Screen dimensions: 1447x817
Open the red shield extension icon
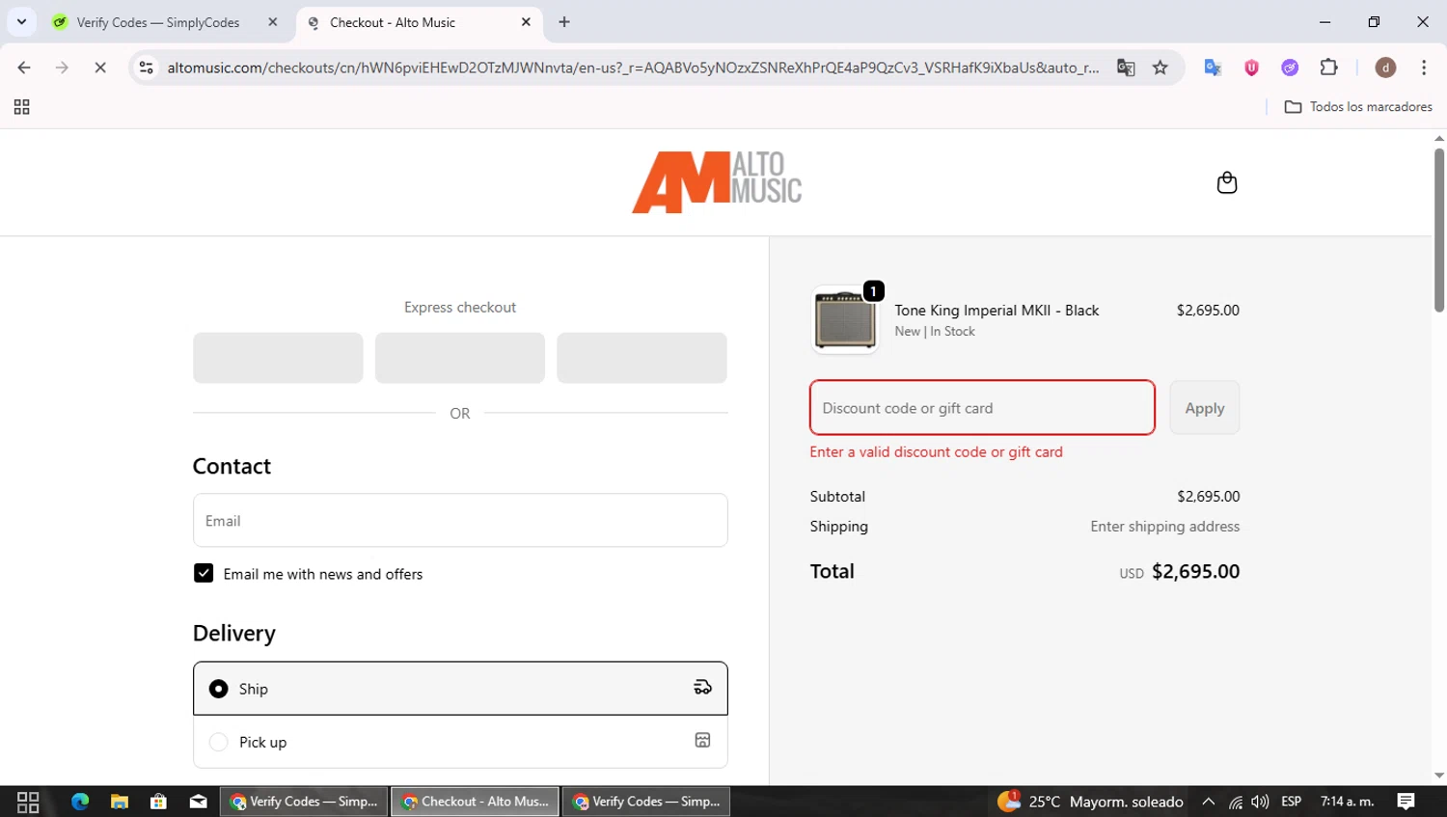[x=1251, y=68]
